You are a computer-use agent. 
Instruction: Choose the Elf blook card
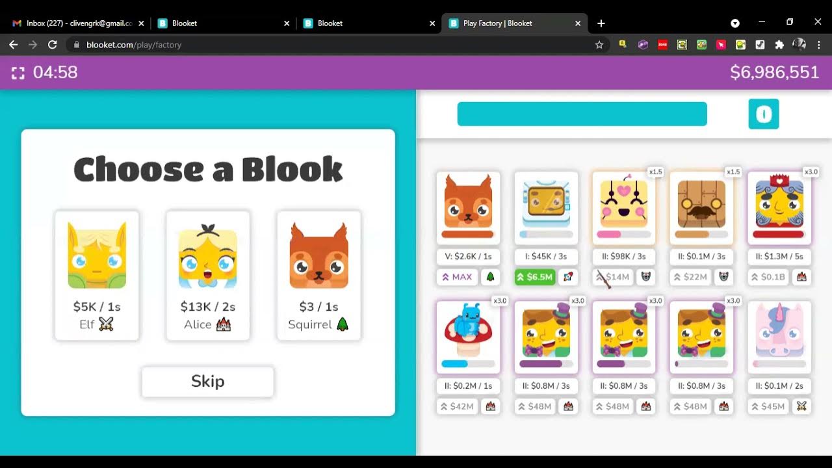point(97,275)
